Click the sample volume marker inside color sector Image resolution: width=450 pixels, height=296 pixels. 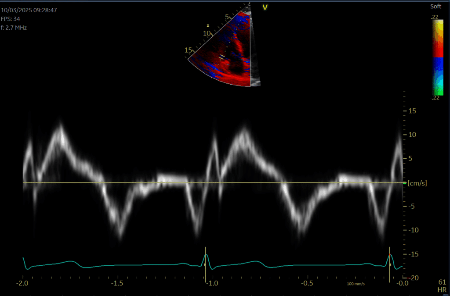(x=222, y=57)
